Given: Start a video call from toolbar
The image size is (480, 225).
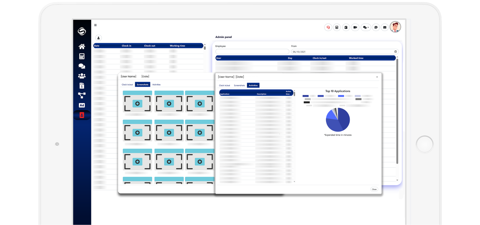Looking at the screenshot, I should [355, 27].
